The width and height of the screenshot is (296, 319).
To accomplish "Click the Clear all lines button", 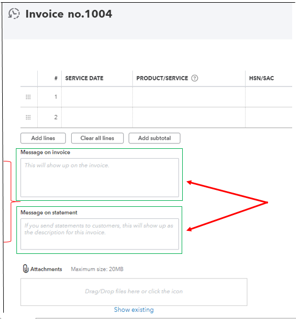I will (x=97, y=138).
